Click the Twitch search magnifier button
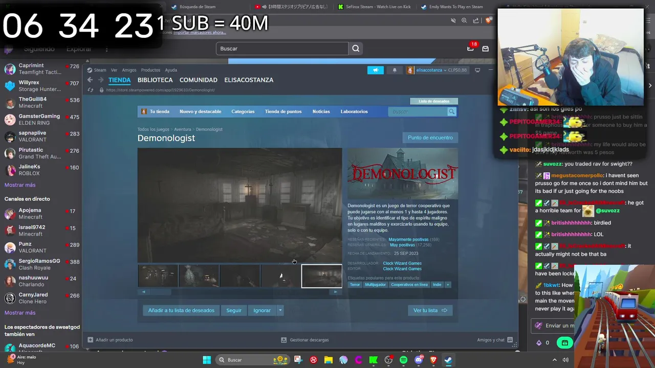Screen dimensions: 655x368 (x=356, y=49)
